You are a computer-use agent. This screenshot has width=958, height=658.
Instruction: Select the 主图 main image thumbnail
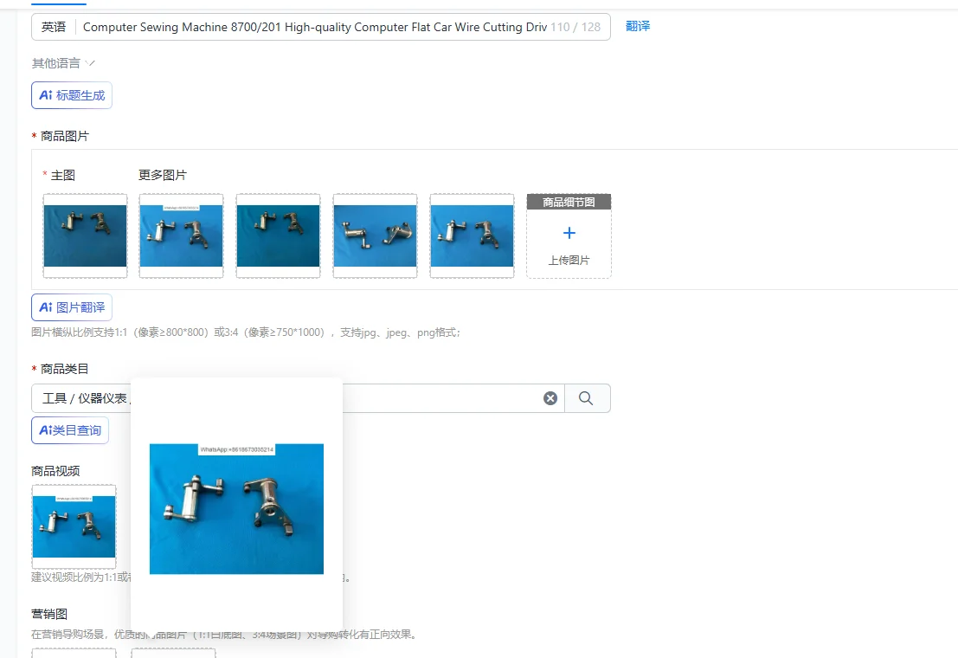tap(85, 236)
